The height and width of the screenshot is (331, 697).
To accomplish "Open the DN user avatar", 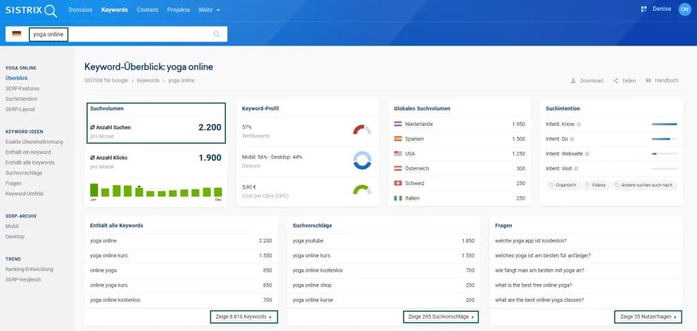I will 685,10.
